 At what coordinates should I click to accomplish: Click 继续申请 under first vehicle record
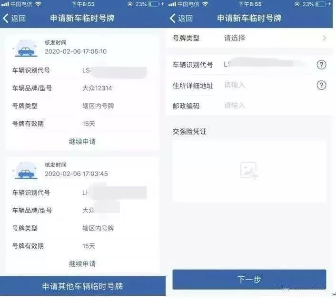coord(82,142)
